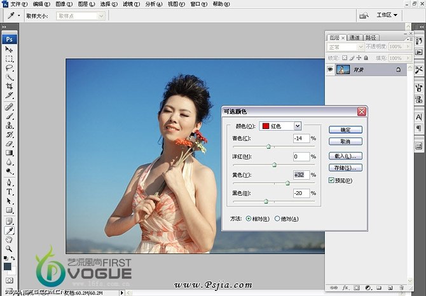Uncheck the 预览 (Preview) checkbox
This screenshot has height=296, width=426.
coord(331,180)
